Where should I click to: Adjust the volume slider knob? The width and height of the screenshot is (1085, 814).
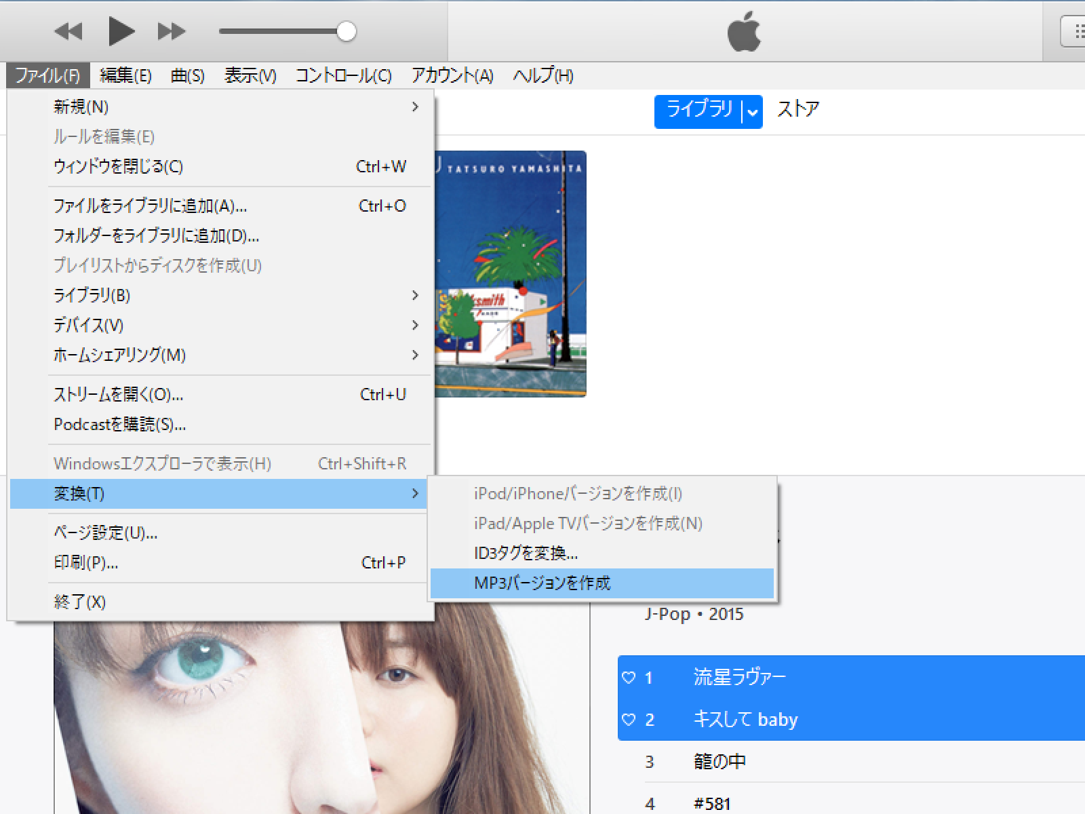[347, 31]
